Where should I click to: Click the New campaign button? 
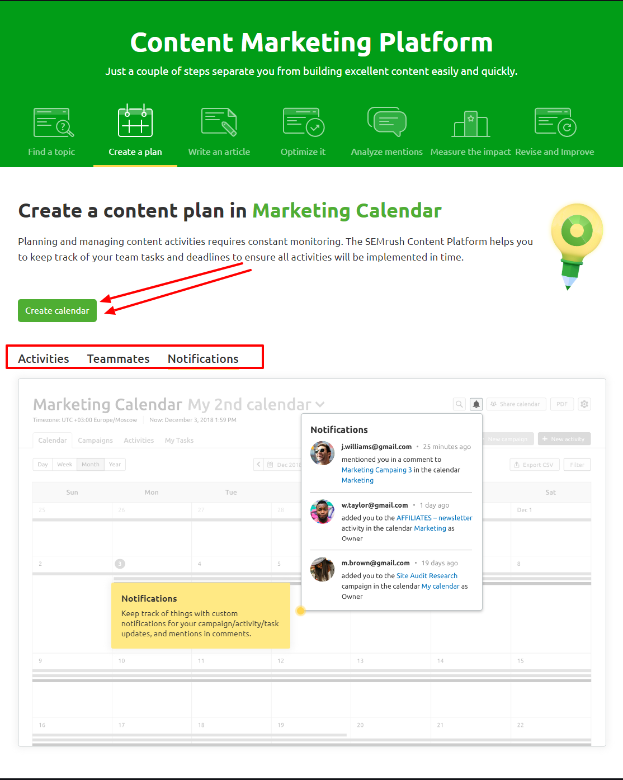tap(508, 439)
